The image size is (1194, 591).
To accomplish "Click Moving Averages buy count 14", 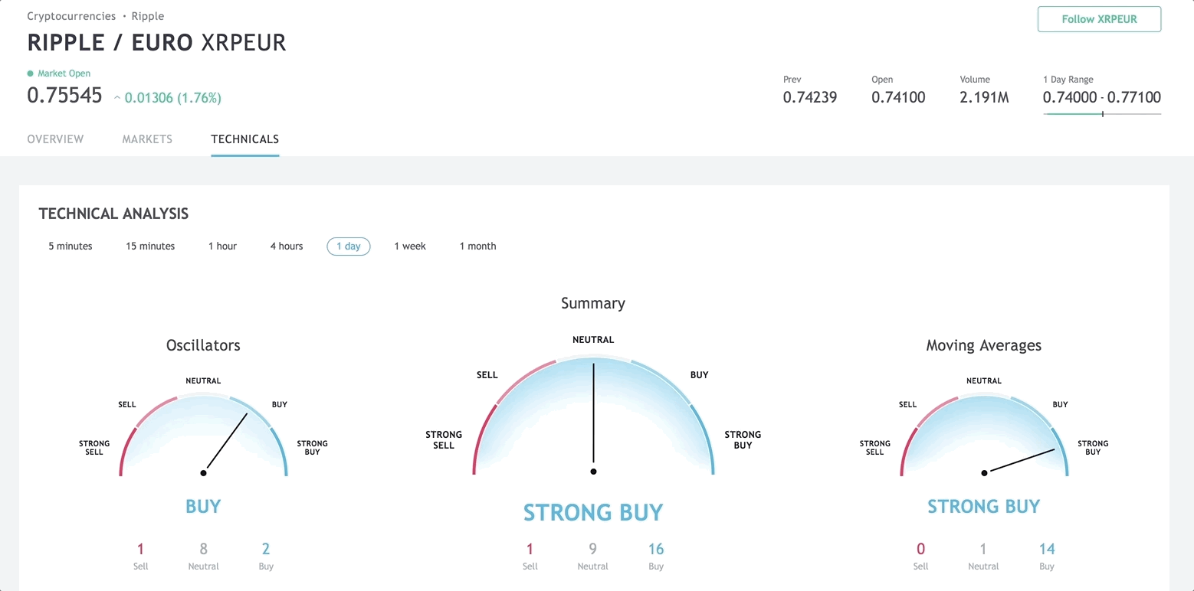I will coord(1047,549).
